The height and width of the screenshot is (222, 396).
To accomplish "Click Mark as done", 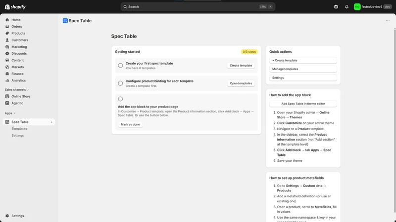I will click(x=130, y=124).
